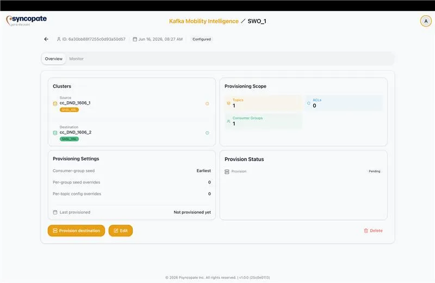Click the Not provisioned yet text
The width and height of the screenshot is (435, 283).
pyautogui.click(x=192, y=212)
